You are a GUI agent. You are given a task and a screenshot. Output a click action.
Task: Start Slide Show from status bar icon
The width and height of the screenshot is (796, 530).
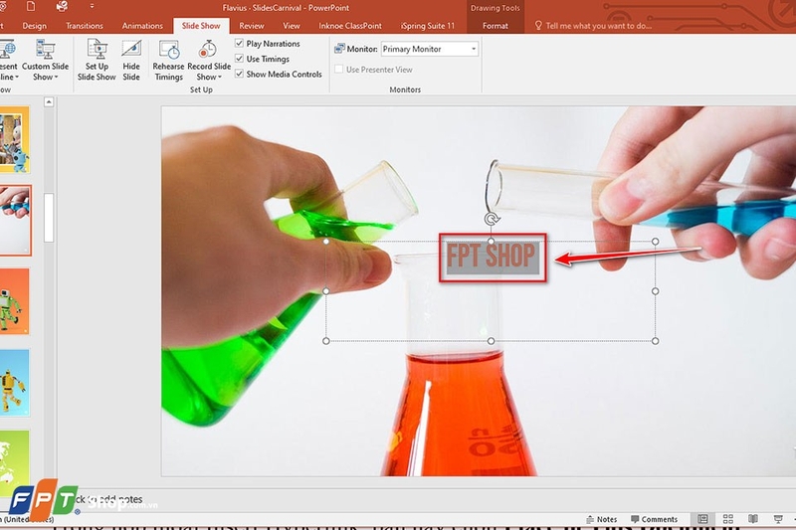point(778,519)
